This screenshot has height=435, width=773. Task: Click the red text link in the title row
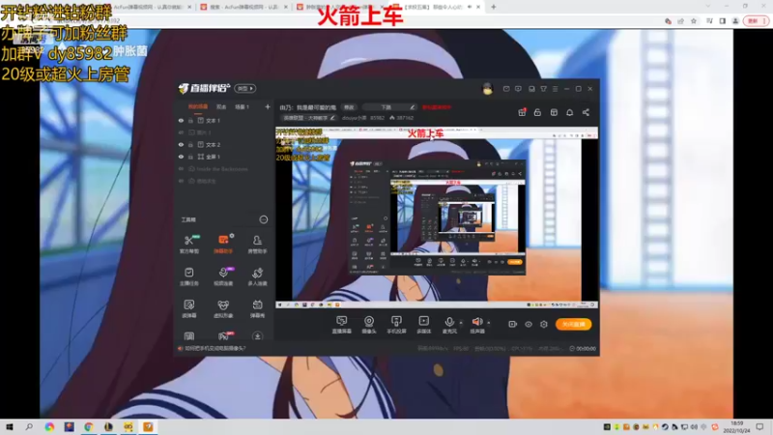[437, 107]
